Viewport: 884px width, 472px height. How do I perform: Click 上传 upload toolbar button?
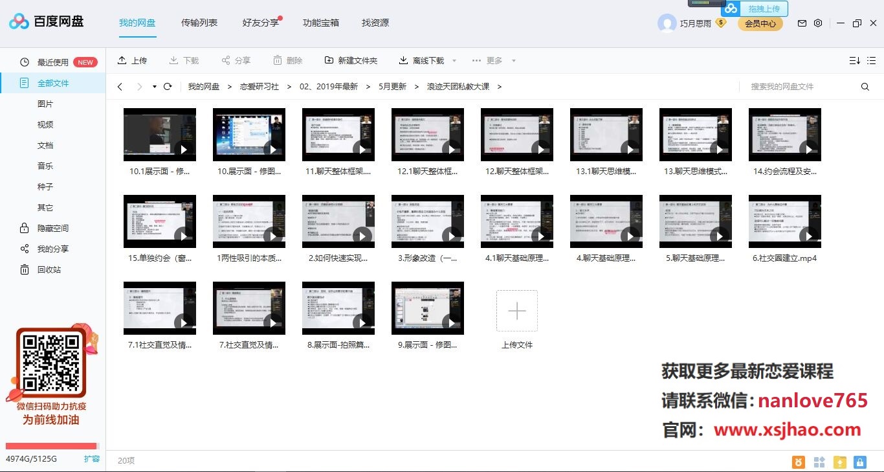coord(132,61)
